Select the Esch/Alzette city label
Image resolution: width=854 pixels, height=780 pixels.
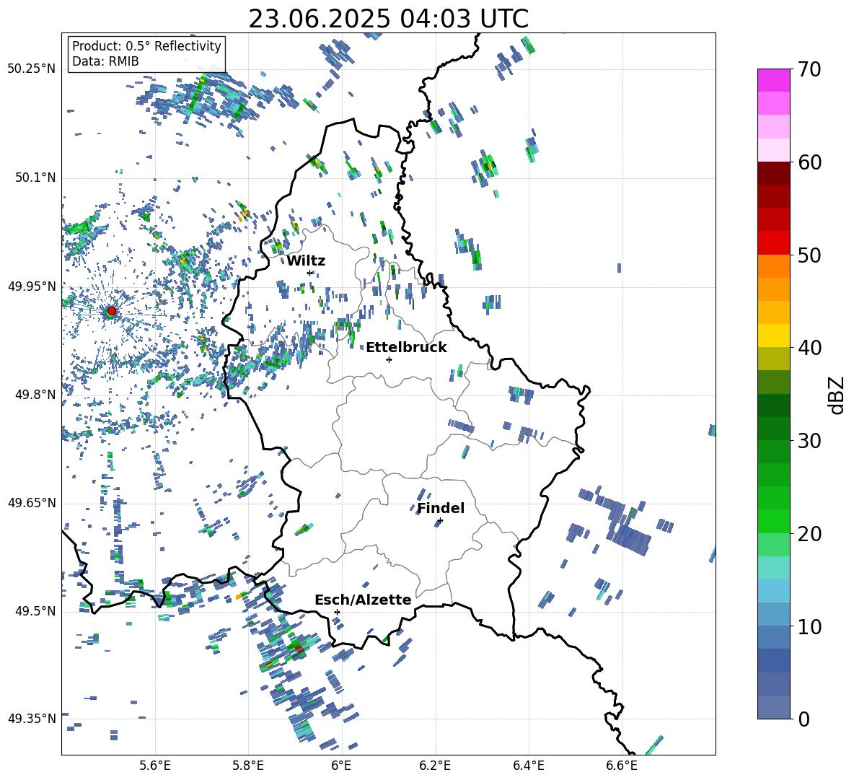(363, 600)
